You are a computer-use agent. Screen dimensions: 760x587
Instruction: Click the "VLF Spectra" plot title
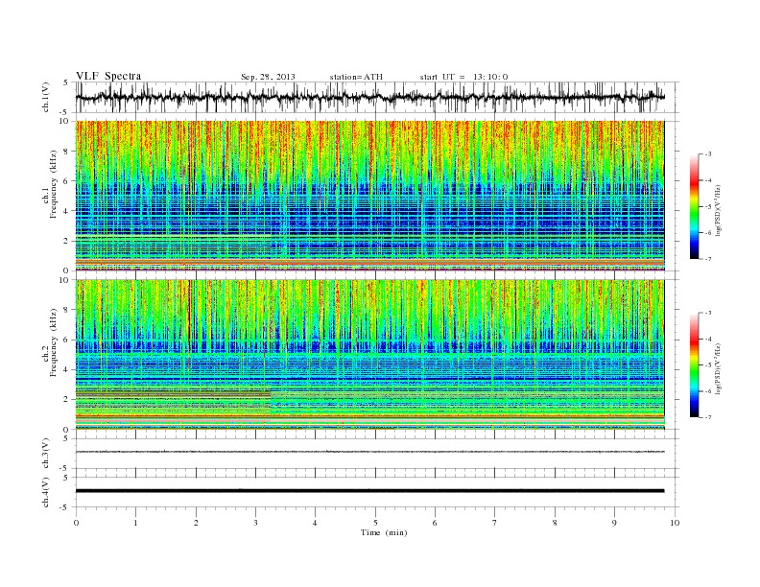click(x=108, y=76)
